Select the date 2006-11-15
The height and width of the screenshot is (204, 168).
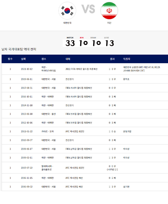(x=27, y=178)
